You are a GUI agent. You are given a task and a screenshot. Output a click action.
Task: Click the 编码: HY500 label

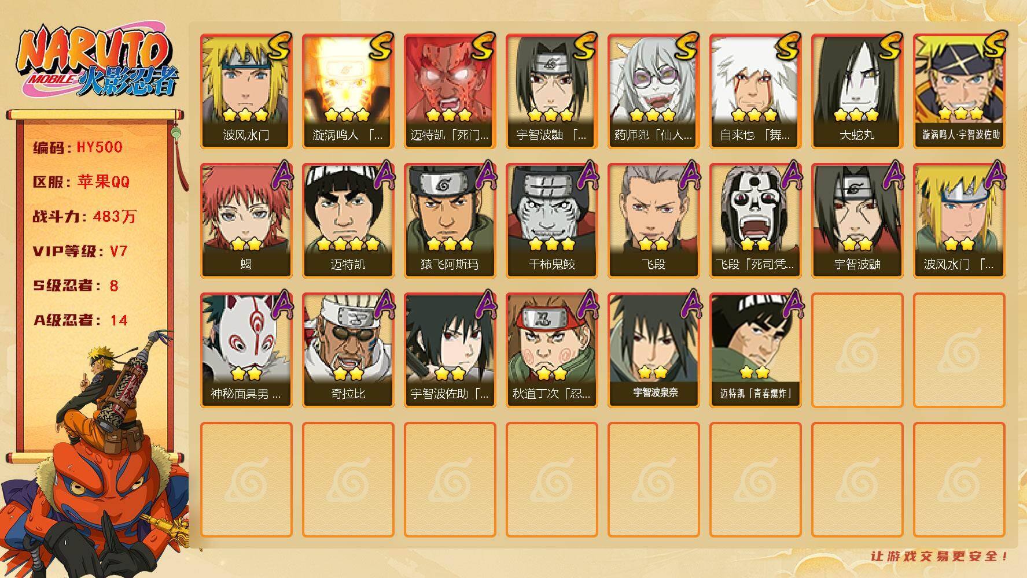coord(78,147)
